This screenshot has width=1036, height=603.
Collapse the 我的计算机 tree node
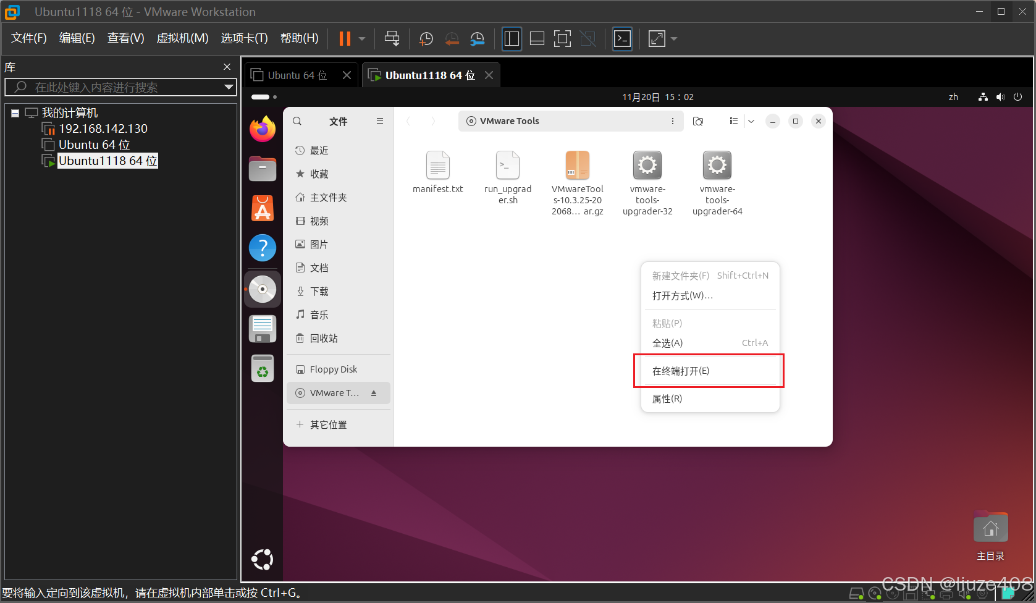15,113
